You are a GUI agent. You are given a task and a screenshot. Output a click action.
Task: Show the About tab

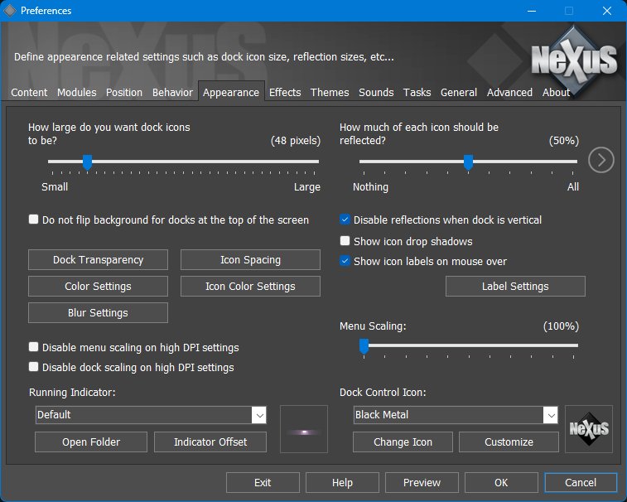pos(556,93)
